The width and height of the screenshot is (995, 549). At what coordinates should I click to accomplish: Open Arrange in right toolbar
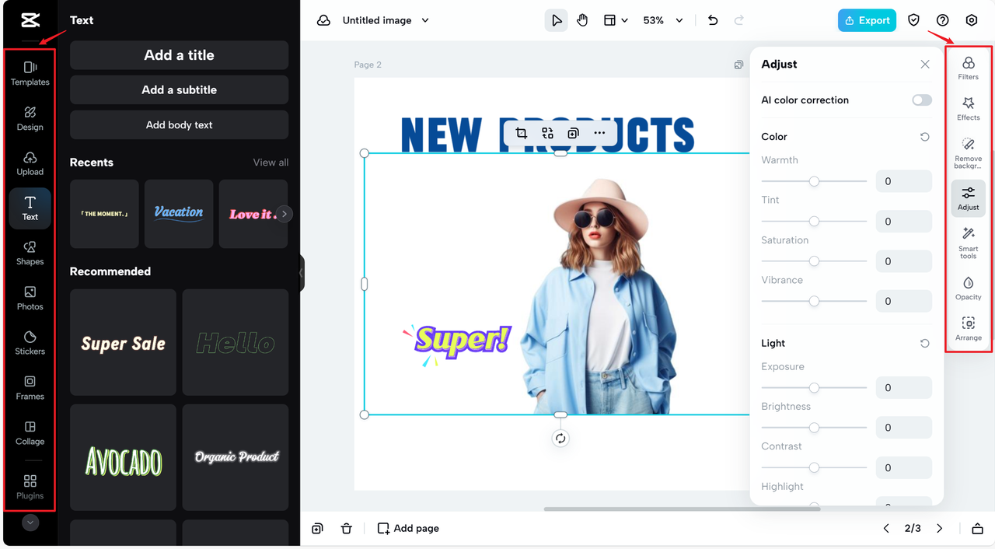coord(969,328)
